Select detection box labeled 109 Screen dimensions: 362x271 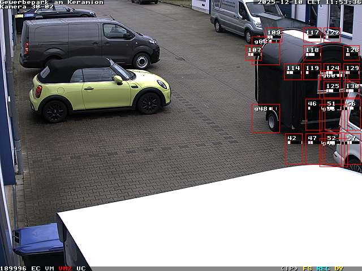(x=274, y=35)
